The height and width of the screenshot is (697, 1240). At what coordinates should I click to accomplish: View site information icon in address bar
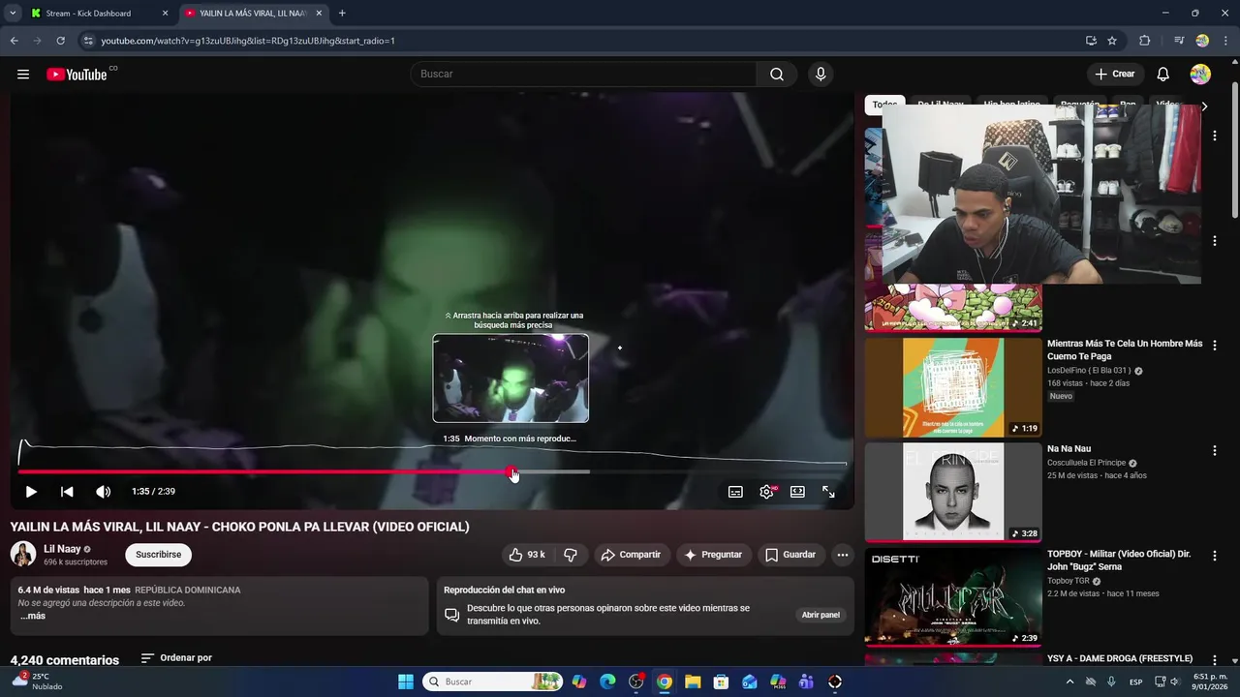(x=88, y=41)
